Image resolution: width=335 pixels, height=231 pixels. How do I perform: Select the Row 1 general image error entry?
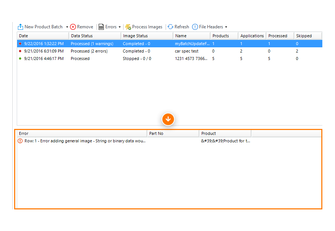[x=85, y=141]
